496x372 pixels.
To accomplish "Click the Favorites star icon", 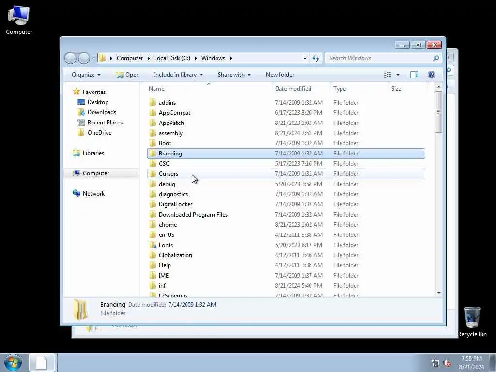I will tap(76, 92).
